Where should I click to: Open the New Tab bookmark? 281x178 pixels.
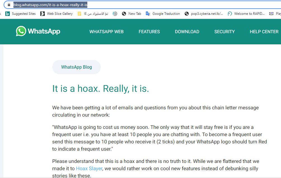point(132,13)
